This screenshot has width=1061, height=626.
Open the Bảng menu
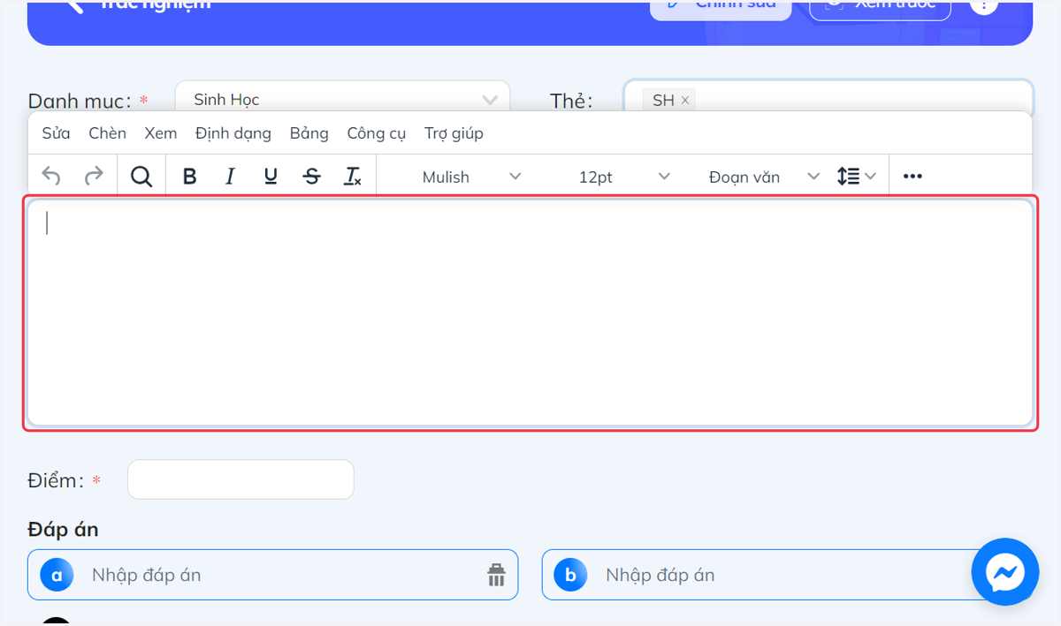(x=309, y=133)
